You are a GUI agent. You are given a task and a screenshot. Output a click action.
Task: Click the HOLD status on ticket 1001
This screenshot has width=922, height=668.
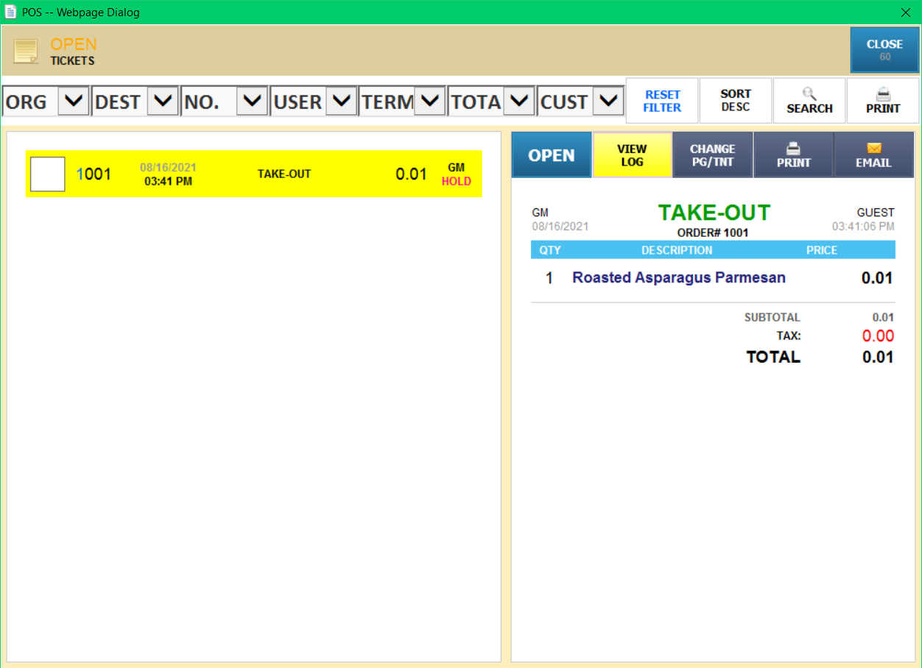[457, 182]
